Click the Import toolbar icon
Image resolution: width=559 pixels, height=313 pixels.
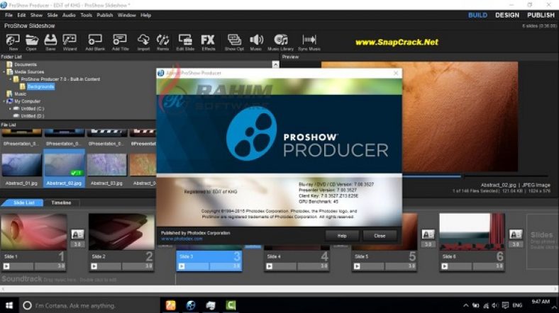143,41
